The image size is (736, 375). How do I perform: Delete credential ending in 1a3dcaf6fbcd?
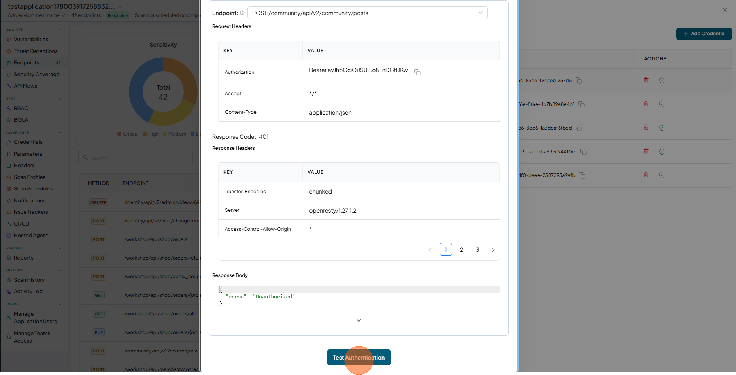coord(646,128)
